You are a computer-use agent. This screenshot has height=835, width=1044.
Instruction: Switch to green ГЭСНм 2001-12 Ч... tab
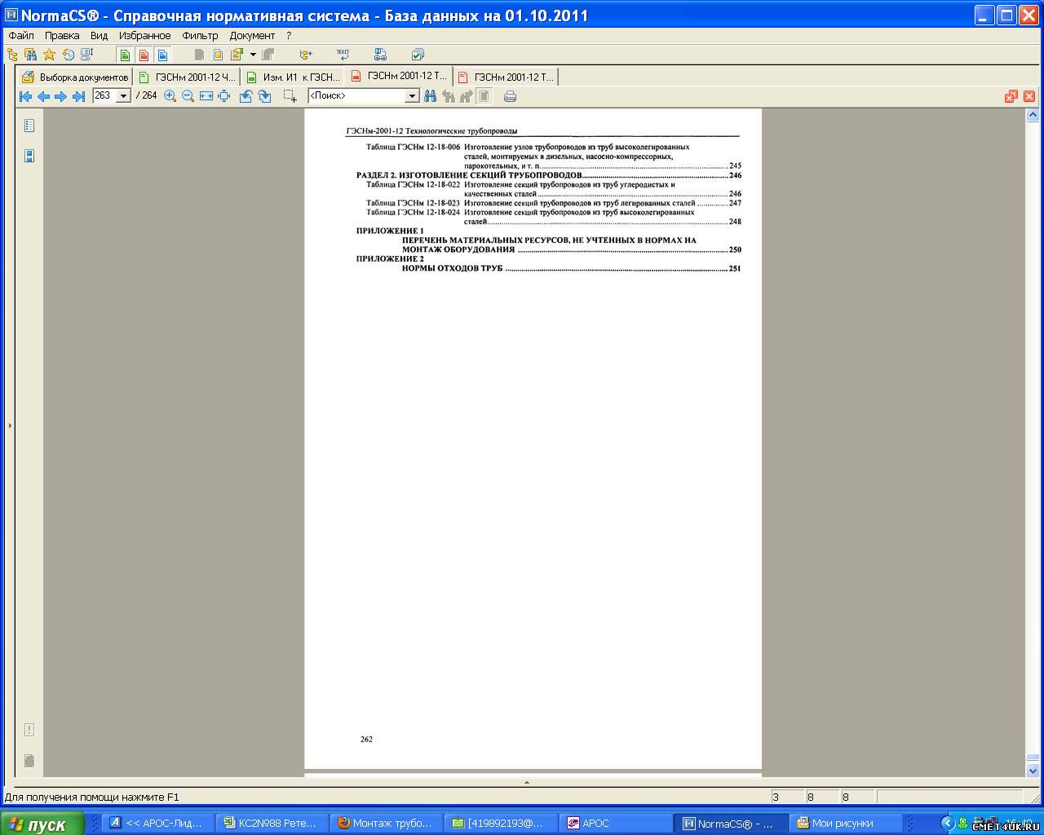(187, 77)
